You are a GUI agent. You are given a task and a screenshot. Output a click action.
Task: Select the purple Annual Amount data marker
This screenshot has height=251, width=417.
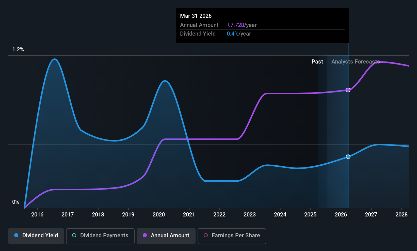pos(348,90)
